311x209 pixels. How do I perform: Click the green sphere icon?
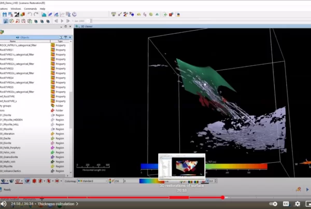tap(151, 15)
